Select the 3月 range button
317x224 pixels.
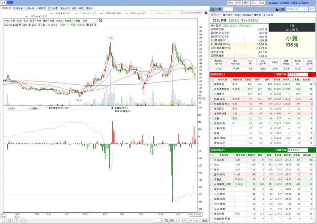click(178, 221)
